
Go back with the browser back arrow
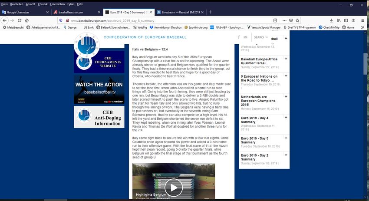(4, 20)
